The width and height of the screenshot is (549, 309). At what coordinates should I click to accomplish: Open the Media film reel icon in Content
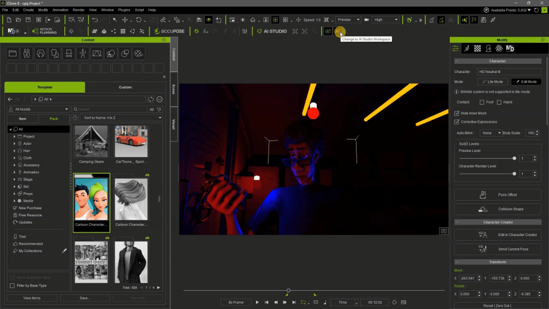[139, 53]
